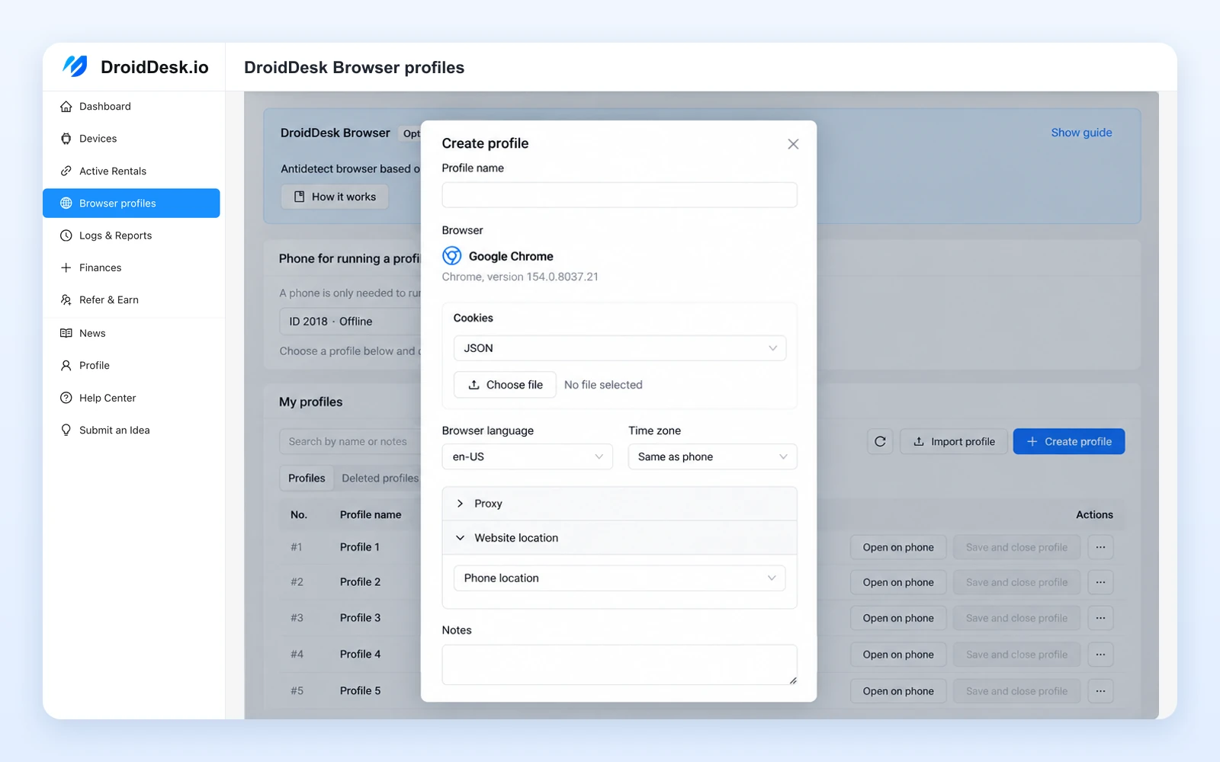Switch to the Deleted profiles tab
The image size is (1220, 762).
click(x=380, y=478)
